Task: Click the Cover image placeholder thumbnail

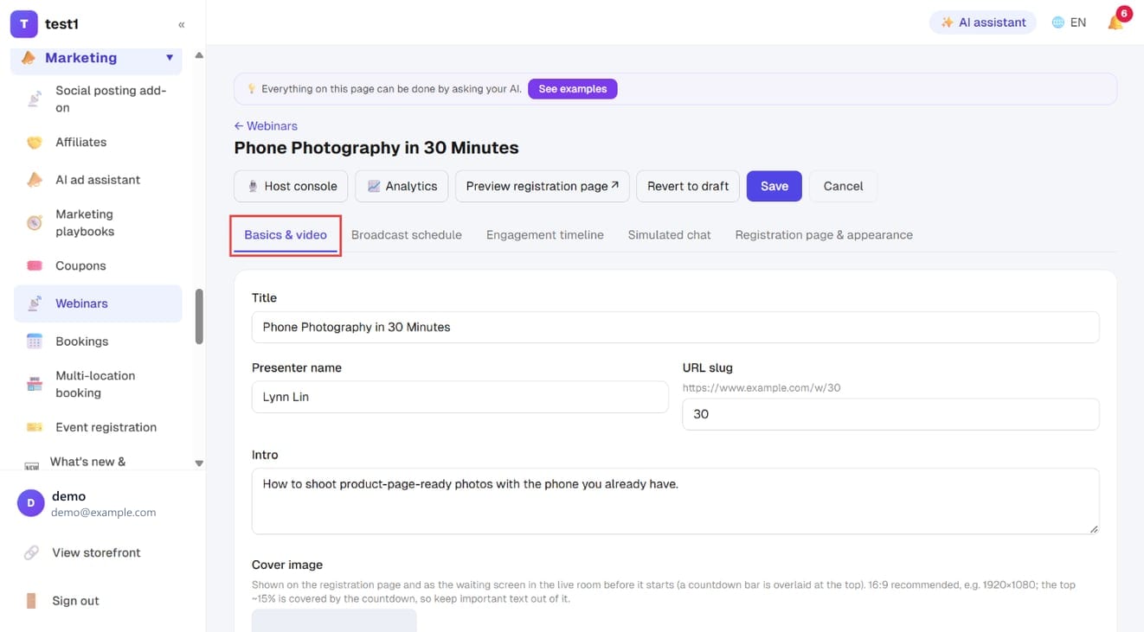Action: pyautogui.click(x=334, y=620)
